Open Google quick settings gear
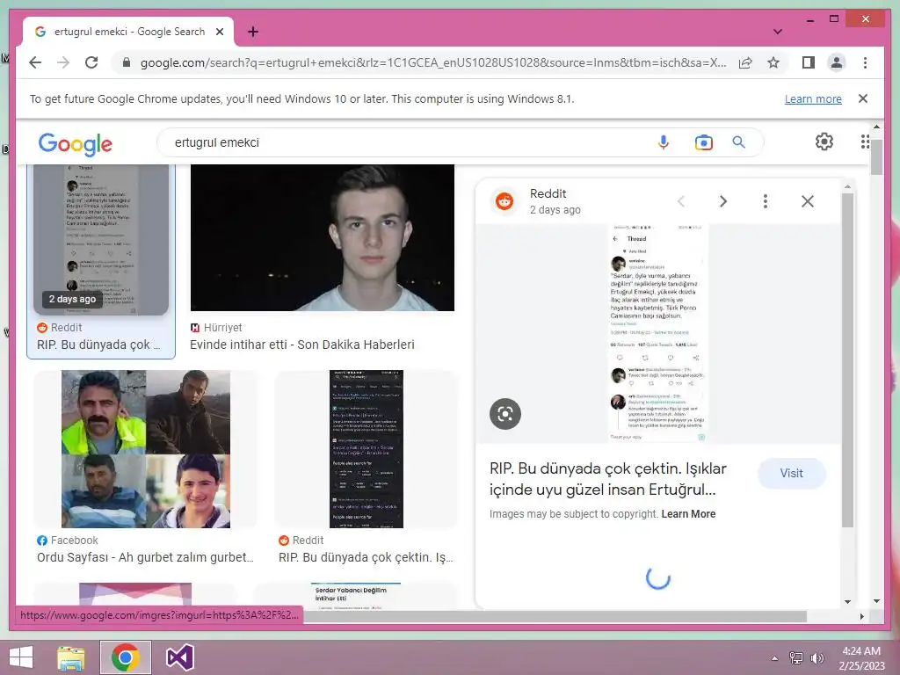This screenshot has height=675, width=900. (x=824, y=142)
